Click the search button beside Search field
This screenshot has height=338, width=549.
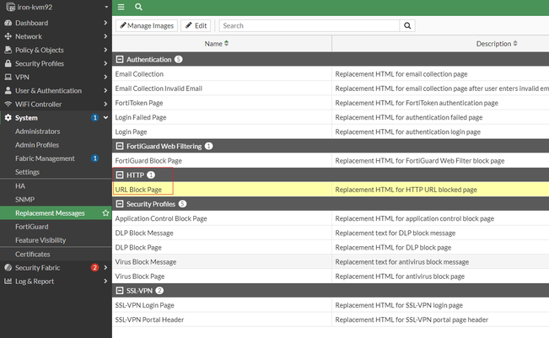[x=407, y=25]
